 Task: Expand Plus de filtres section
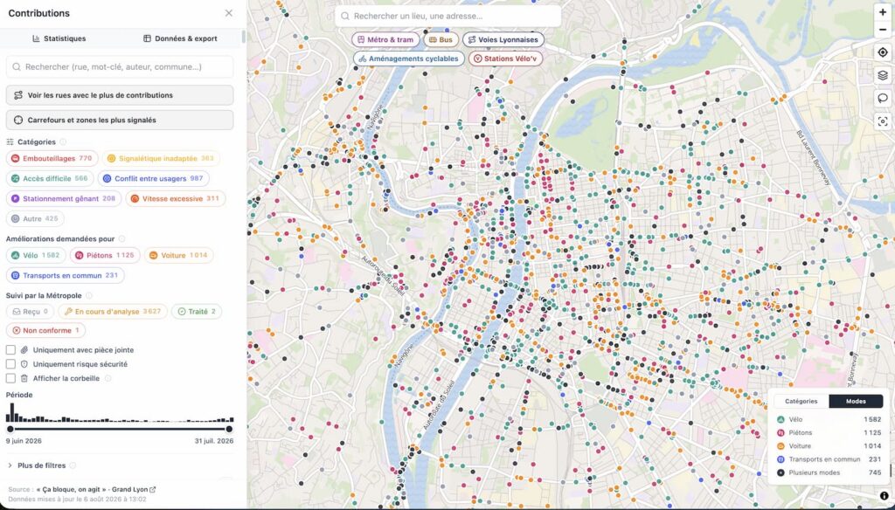(36, 465)
